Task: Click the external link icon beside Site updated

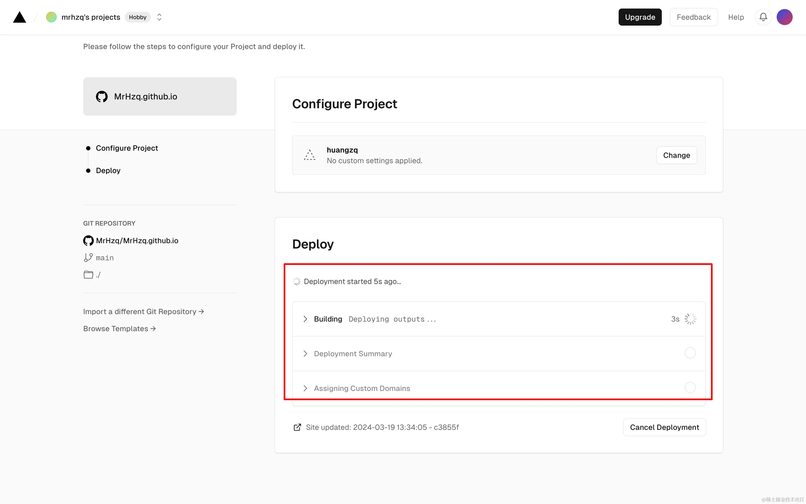Action: coord(297,427)
